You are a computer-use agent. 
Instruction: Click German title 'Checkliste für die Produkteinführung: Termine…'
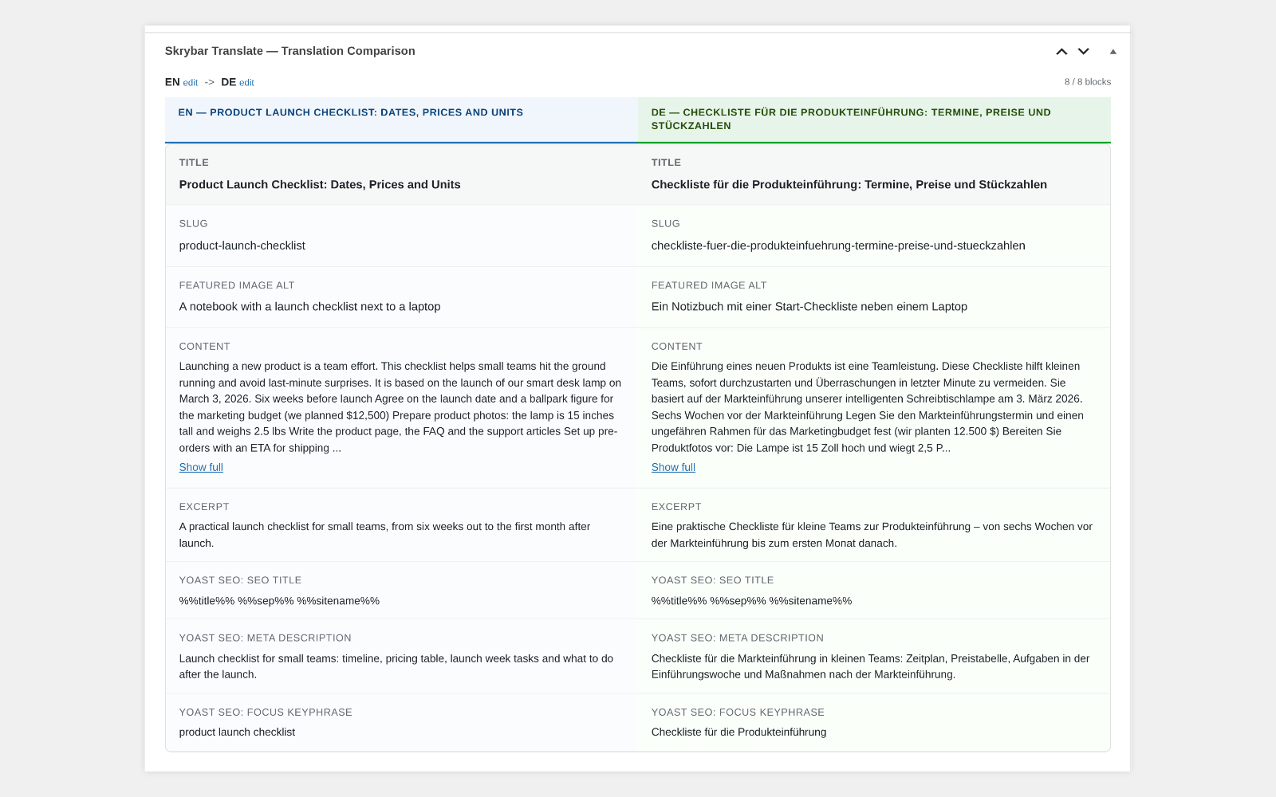[849, 184]
